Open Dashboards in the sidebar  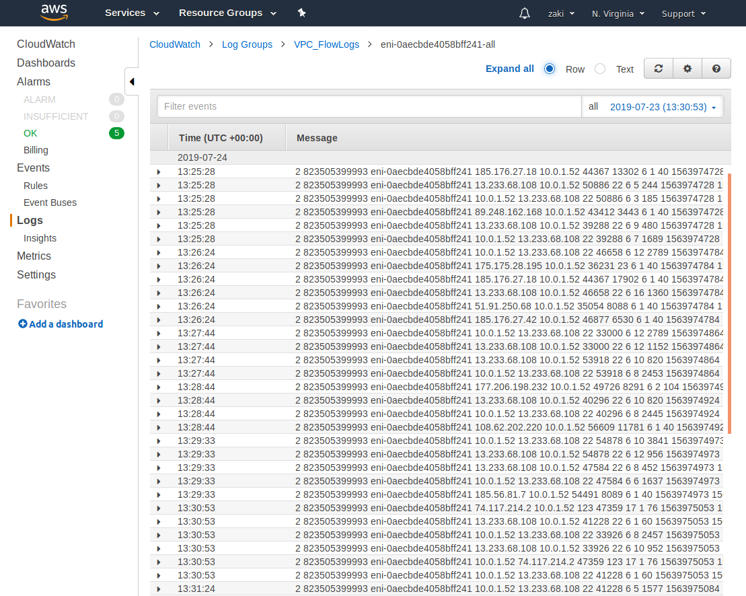click(46, 63)
